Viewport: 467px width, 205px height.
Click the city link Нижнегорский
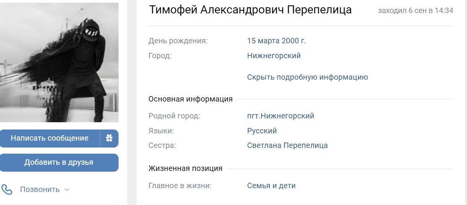click(x=274, y=56)
